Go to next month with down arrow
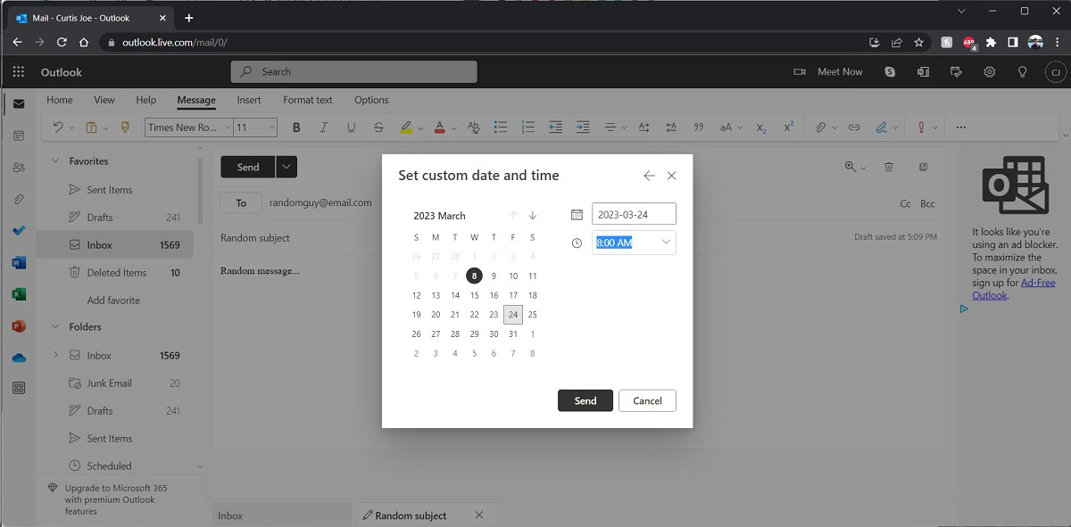This screenshot has height=527, width=1071. pyautogui.click(x=533, y=216)
